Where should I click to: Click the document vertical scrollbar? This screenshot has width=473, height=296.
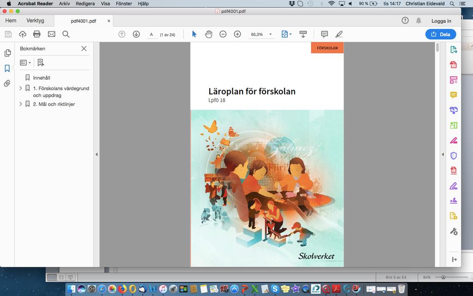click(x=437, y=48)
